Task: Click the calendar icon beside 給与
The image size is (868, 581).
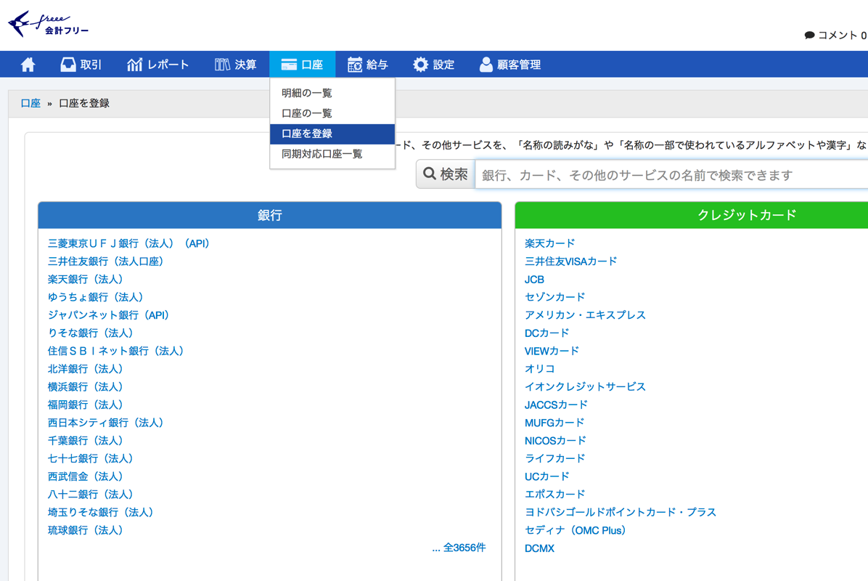Action: coord(355,65)
